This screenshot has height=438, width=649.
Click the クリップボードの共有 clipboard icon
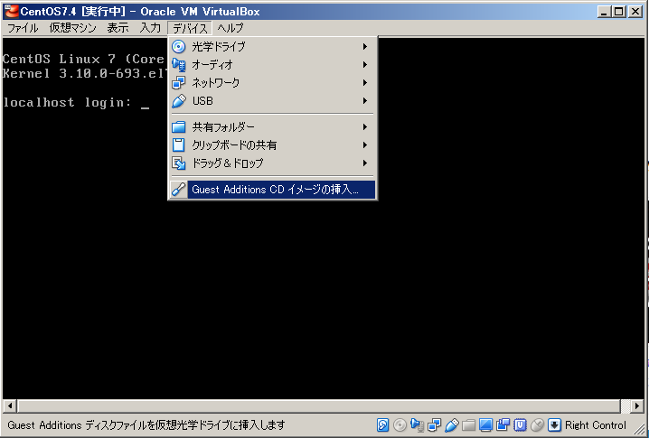[x=178, y=144]
